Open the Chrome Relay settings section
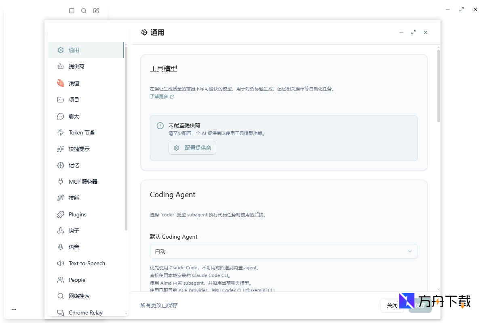The image size is (485, 323). point(86,312)
